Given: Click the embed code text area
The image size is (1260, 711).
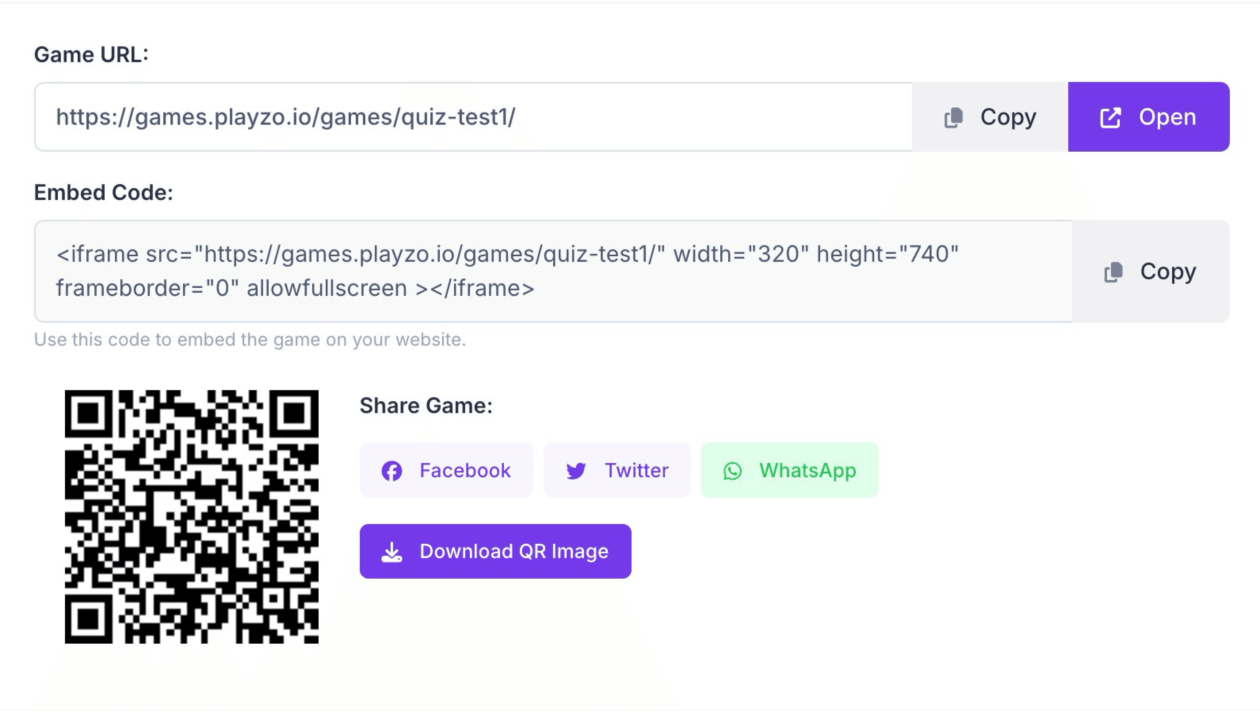Looking at the screenshot, I should (x=553, y=271).
